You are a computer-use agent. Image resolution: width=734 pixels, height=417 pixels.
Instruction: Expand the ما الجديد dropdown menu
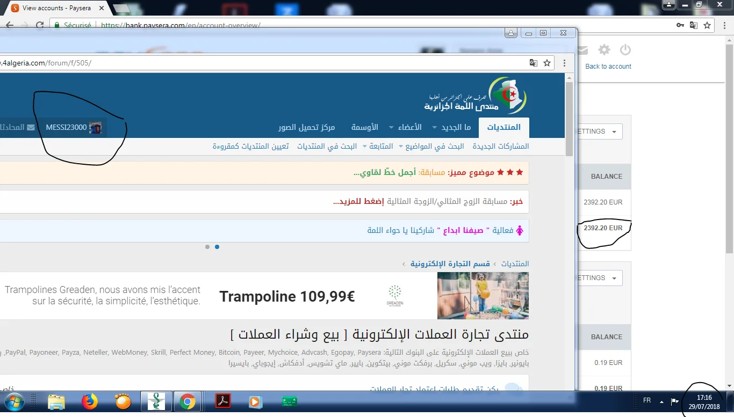(x=456, y=127)
